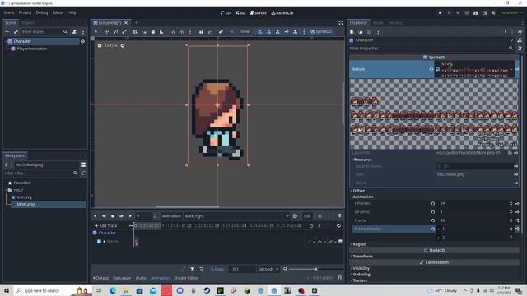Screen dimensions: 527x296
Task: Attach script icon in Scene dock
Action: [x=75, y=31]
